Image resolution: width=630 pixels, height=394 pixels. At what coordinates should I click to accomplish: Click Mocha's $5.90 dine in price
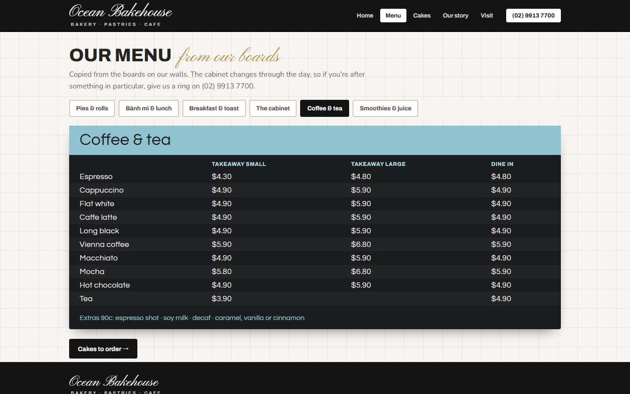pyautogui.click(x=501, y=271)
